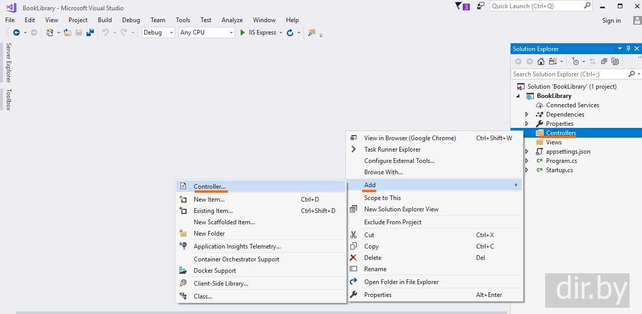Select View in Browser (Google Chrome)
Screen dimensions: 642x314
point(434,138)
